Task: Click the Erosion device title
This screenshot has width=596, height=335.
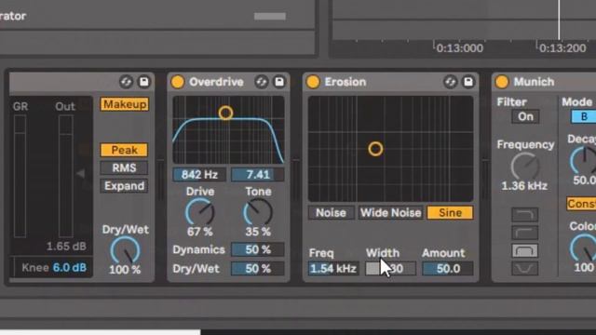Action: (x=345, y=82)
